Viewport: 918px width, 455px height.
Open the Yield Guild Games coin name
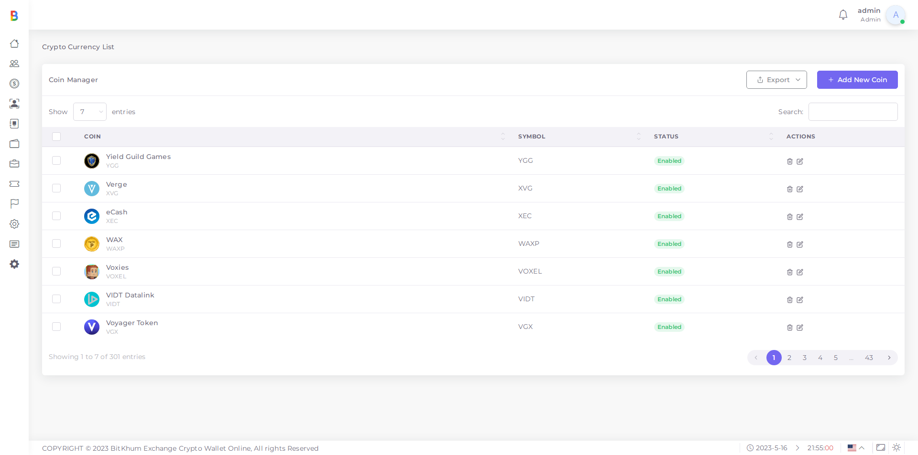(x=138, y=157)
